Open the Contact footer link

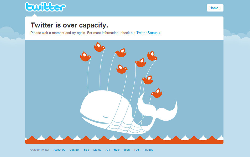pyautogui.click(x=75, y=150)
